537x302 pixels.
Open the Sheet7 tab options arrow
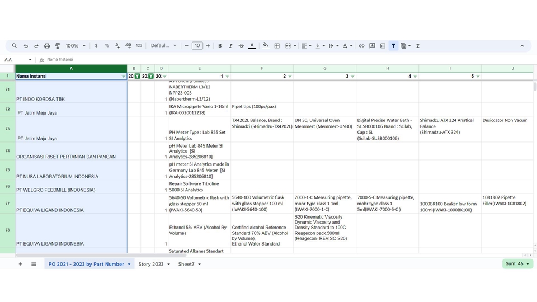[199, 264]
